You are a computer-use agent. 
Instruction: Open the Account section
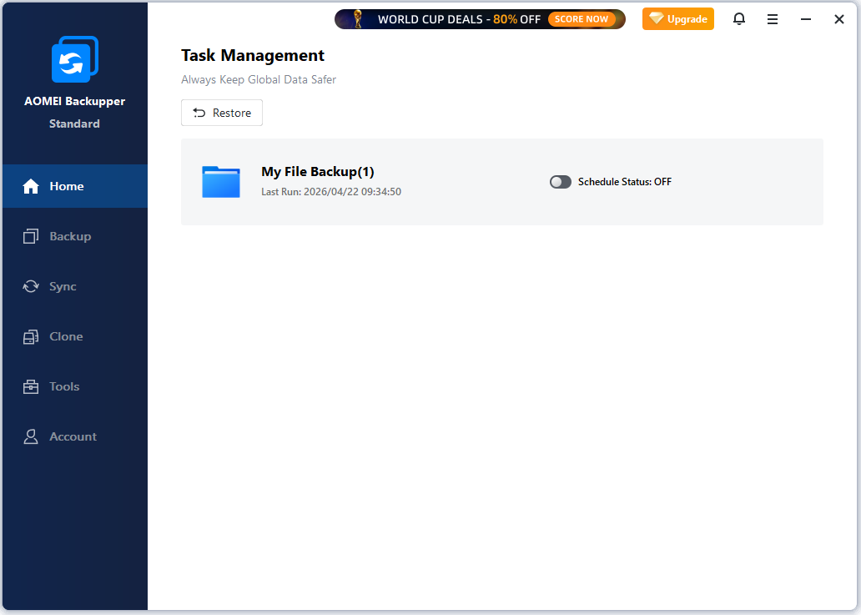(75, 436)
